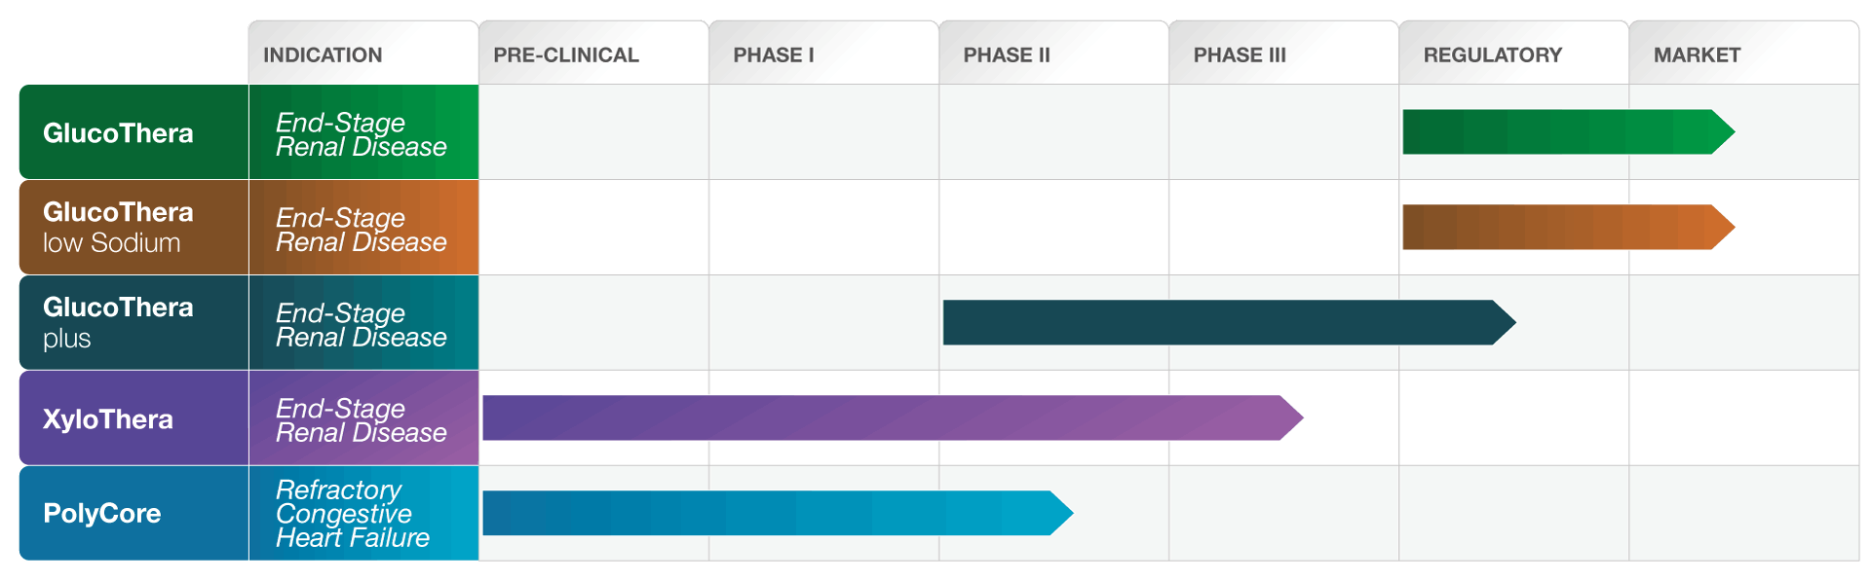This screenshot has width=1871, height=580.
Task: Select the PHASE II header tab
Action: click(1053, 54)
